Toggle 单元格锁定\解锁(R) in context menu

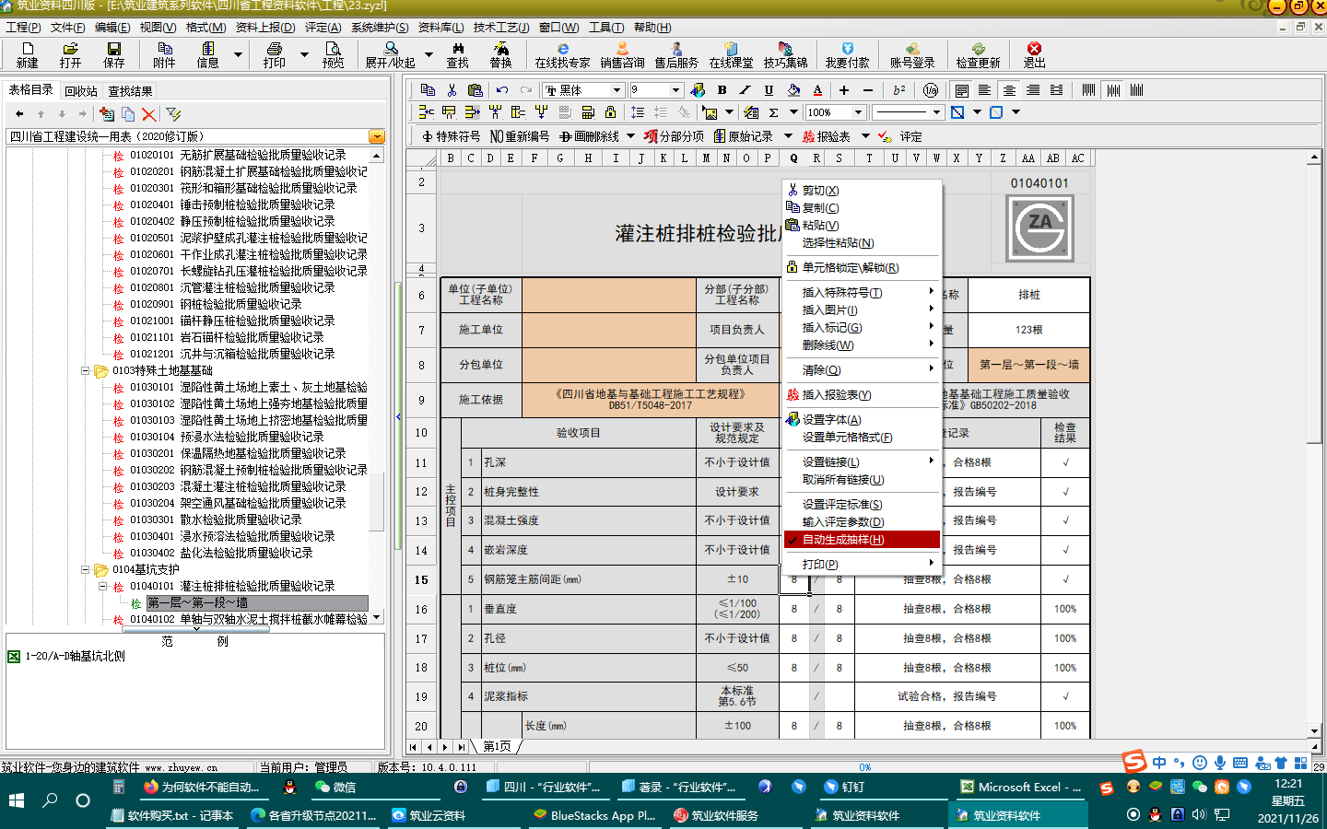(863, 268)
